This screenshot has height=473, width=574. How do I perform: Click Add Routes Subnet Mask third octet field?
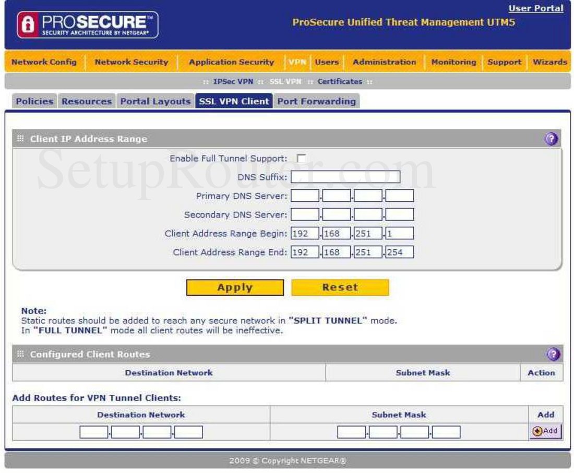pos(414,432)
